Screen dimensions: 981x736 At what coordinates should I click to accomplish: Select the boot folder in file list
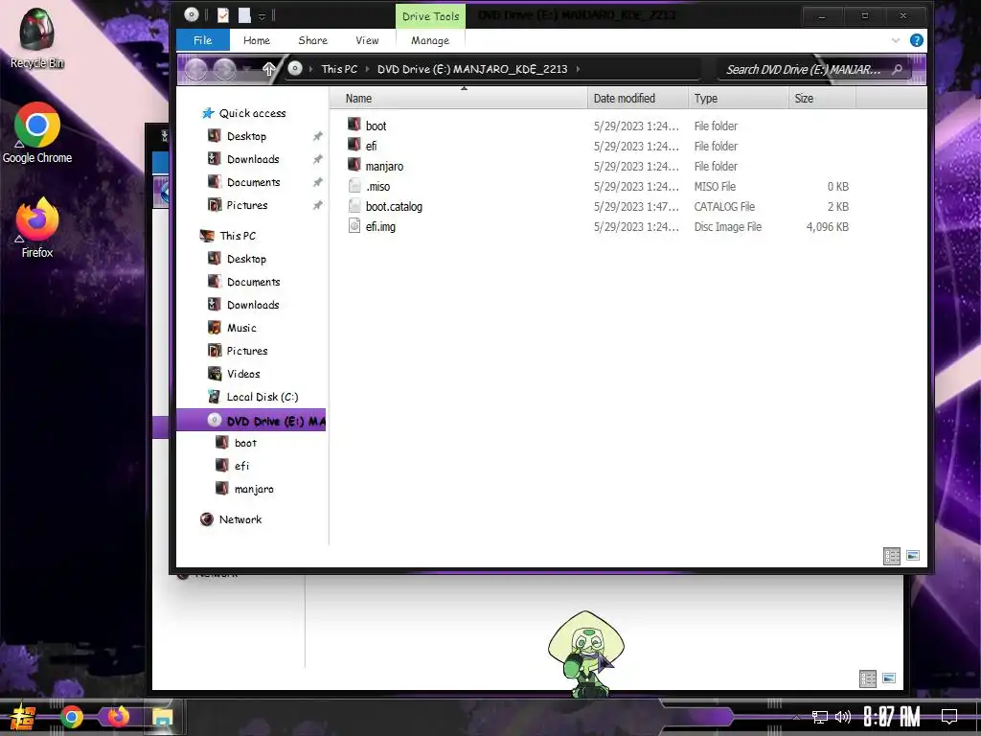pos(376,126)
